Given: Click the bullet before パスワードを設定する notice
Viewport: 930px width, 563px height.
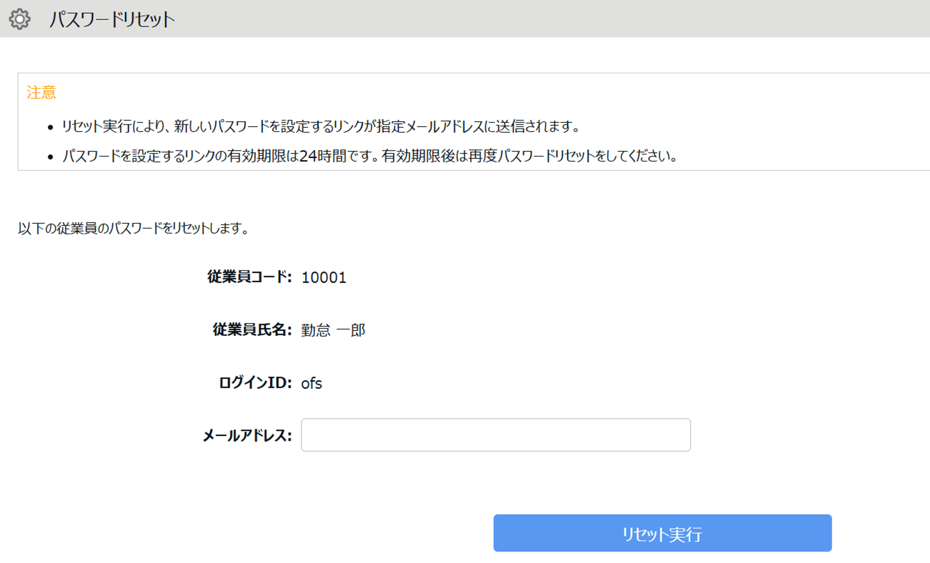Looking at the screenshot, I should tap(50, 157).
